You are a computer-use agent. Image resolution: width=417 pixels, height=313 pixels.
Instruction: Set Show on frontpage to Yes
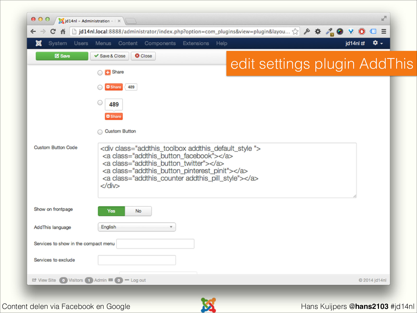(111, 211)
